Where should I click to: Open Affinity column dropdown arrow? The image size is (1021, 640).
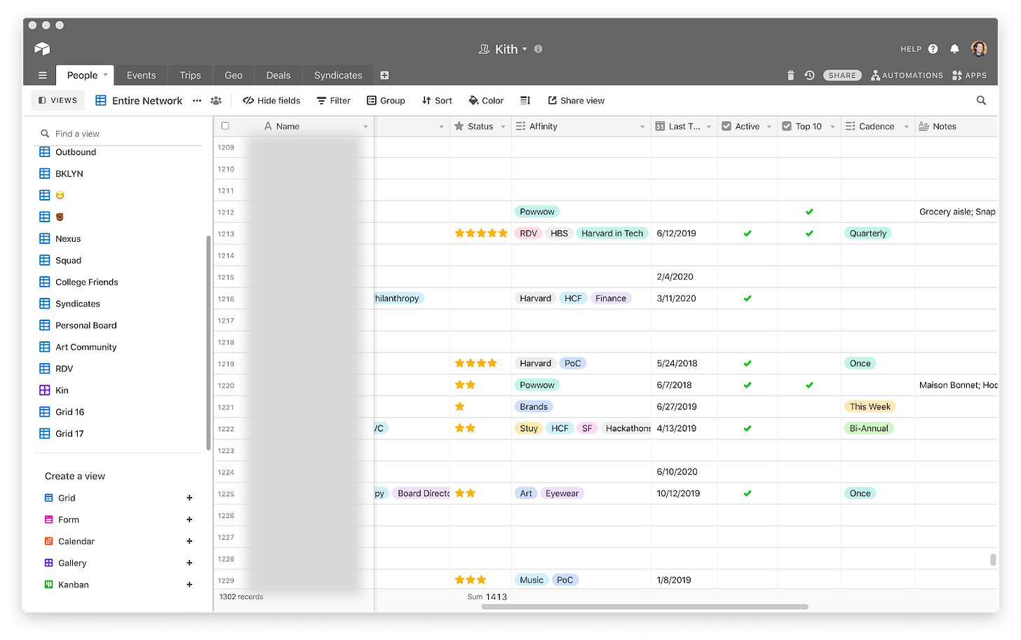click(642, 127)
